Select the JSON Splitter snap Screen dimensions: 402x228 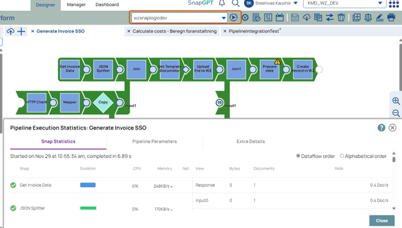pos(103,69)
